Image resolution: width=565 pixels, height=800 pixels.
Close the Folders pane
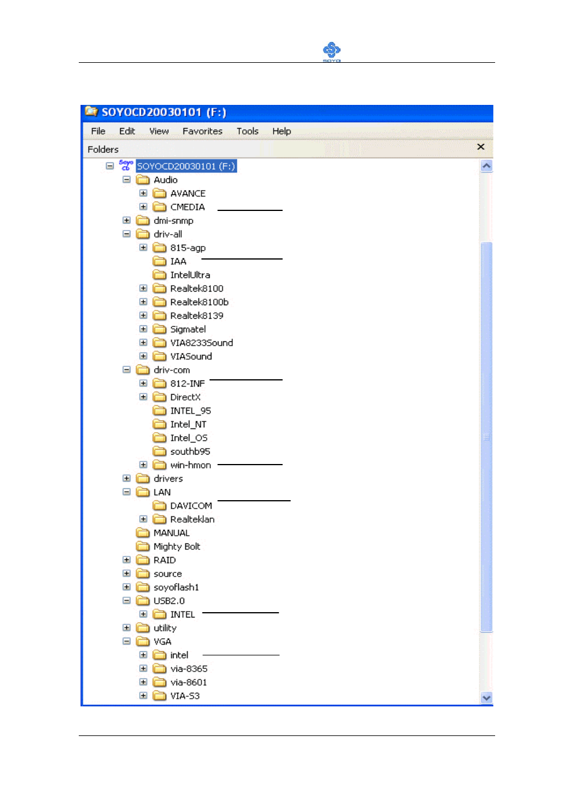pyautogui.click(x=481, y=147)
